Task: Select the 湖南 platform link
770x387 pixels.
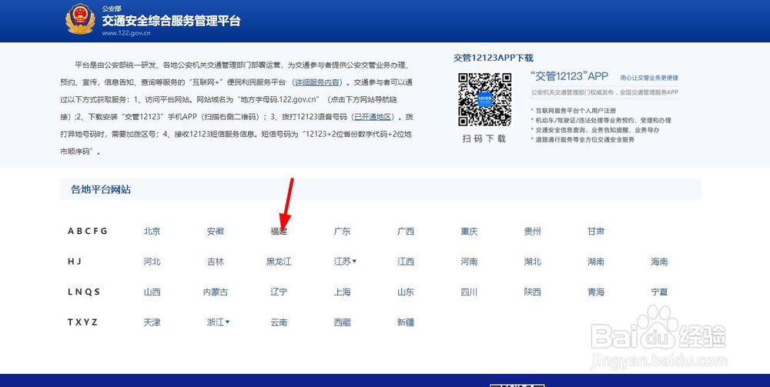Action: 596,262
